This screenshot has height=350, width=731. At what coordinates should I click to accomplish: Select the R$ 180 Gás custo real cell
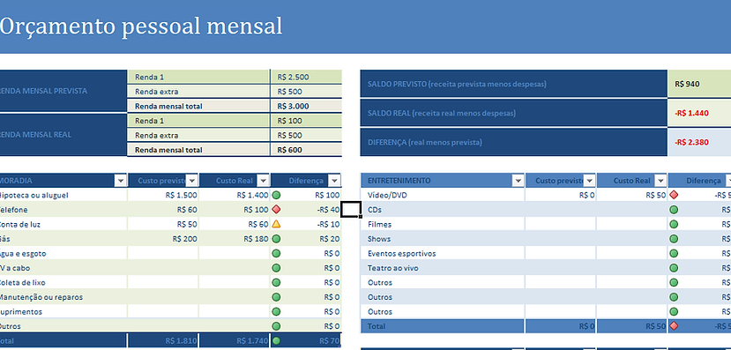[235, 239]
